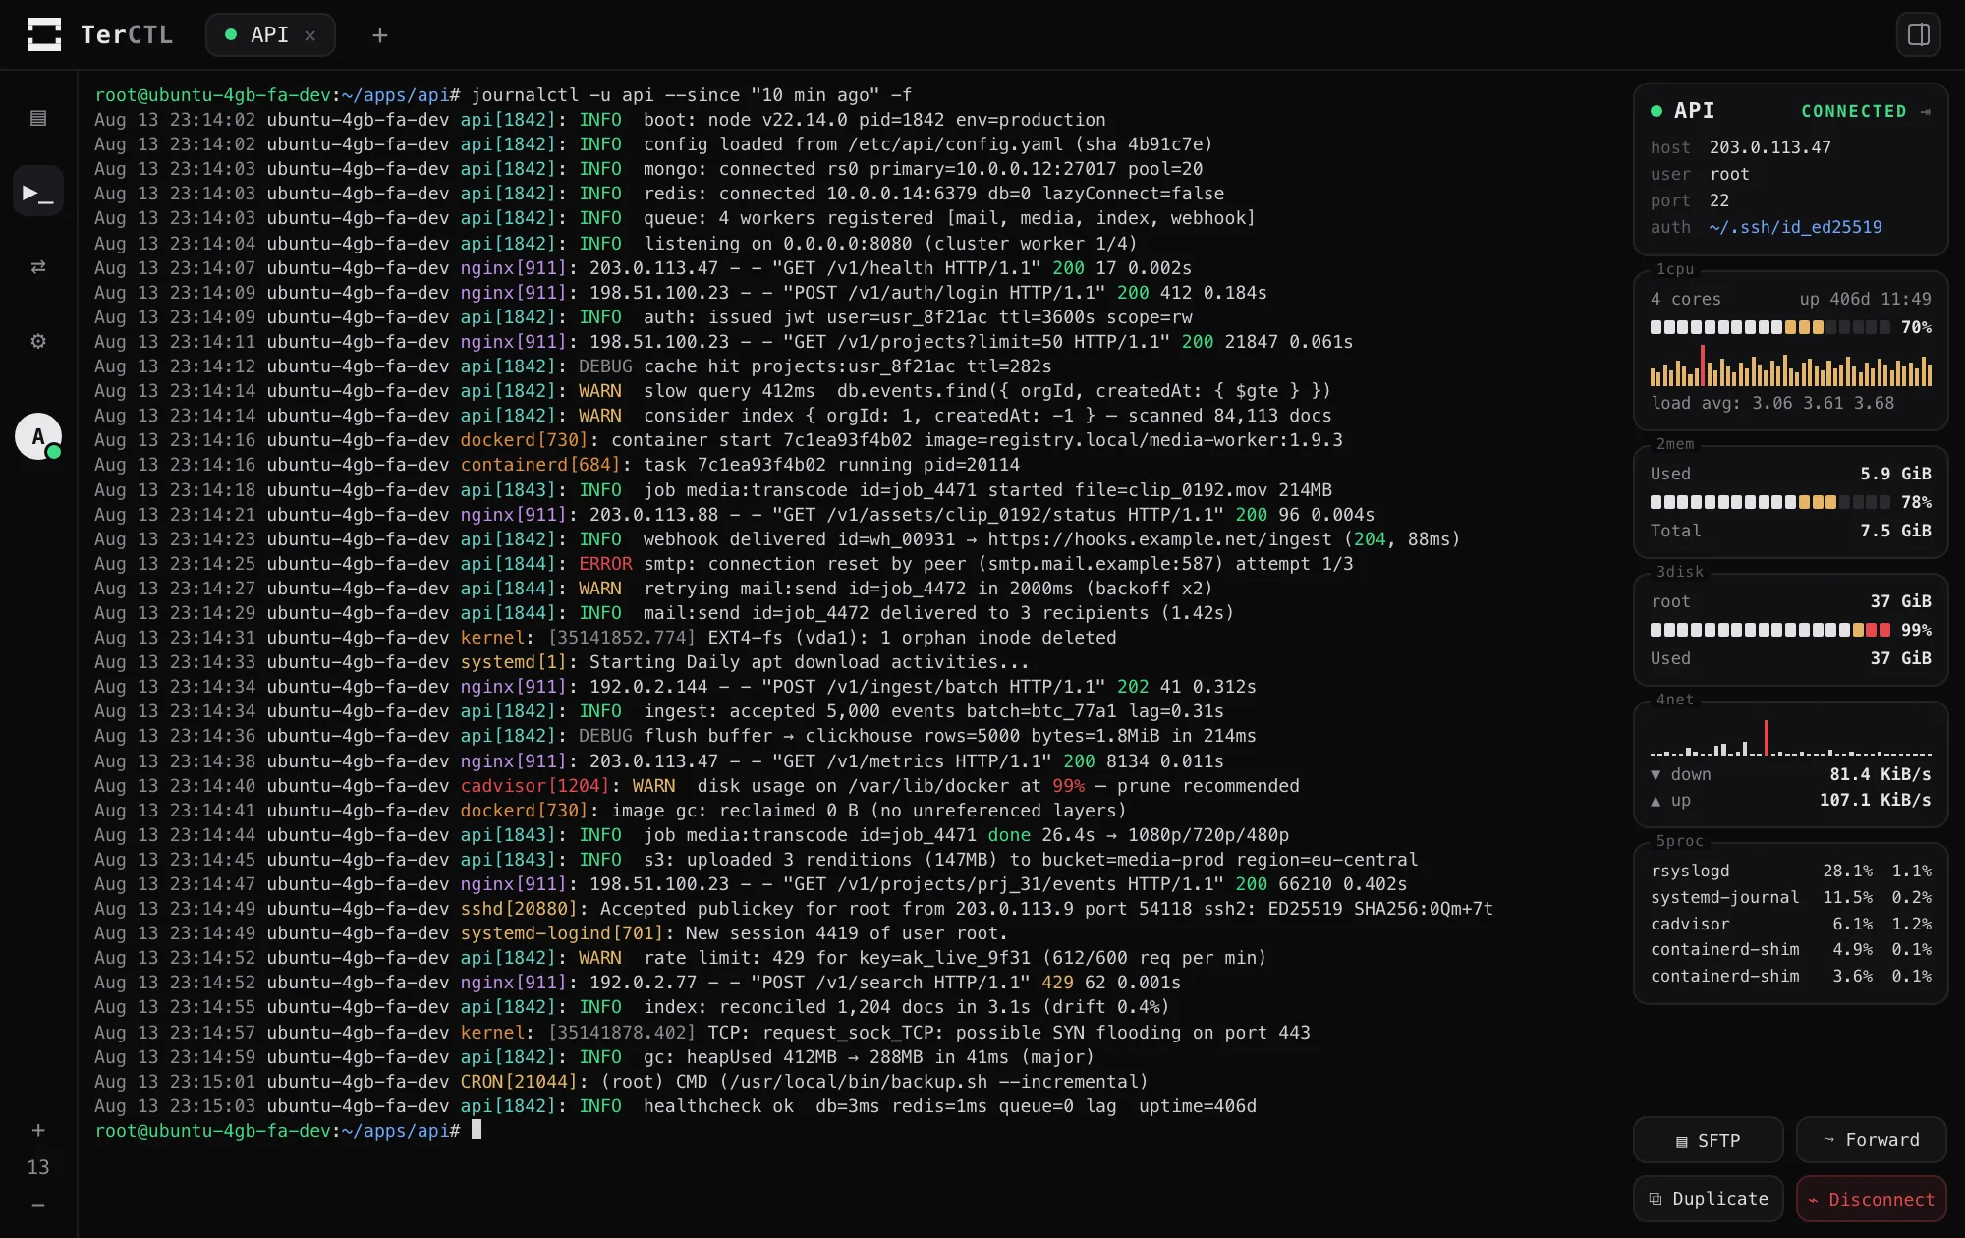Click the font size value 13
Image resolution: width=1965 pixels, height=1238 pixels.
tap(38, 1167)
